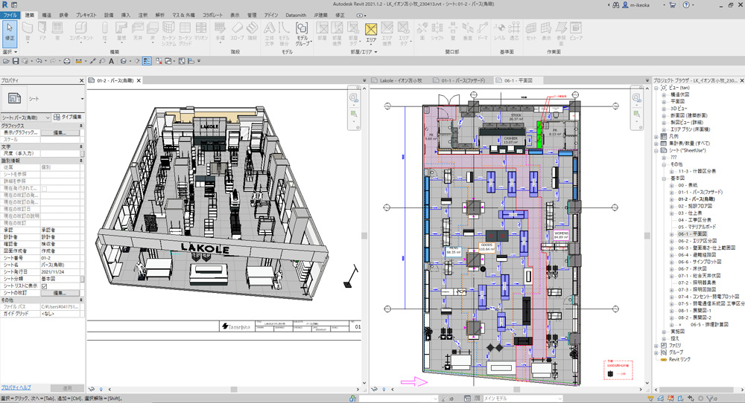The height and width of the screenshot is (403, 745).
Task: Close the 01-2 - パース(鳥瞰) view tab
Action: tap(139, 80)
